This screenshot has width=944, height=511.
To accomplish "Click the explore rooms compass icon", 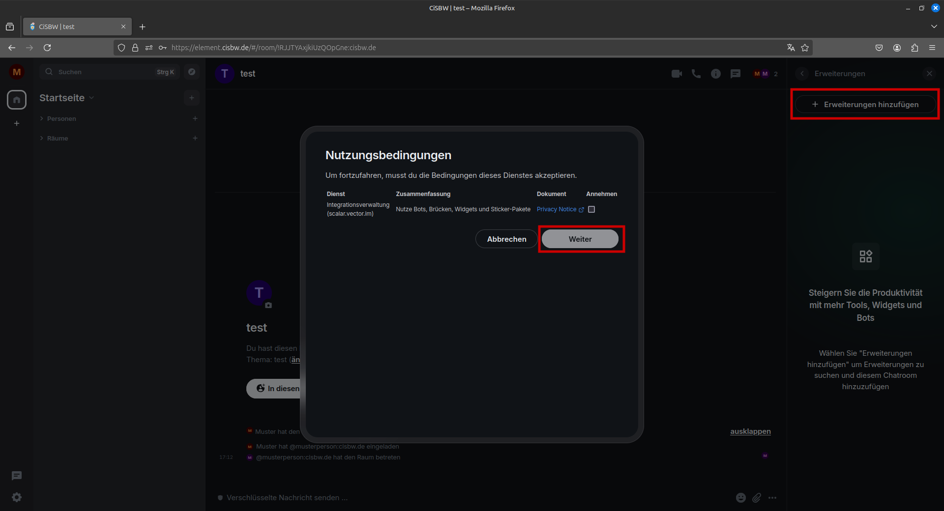I will [192, 72].
